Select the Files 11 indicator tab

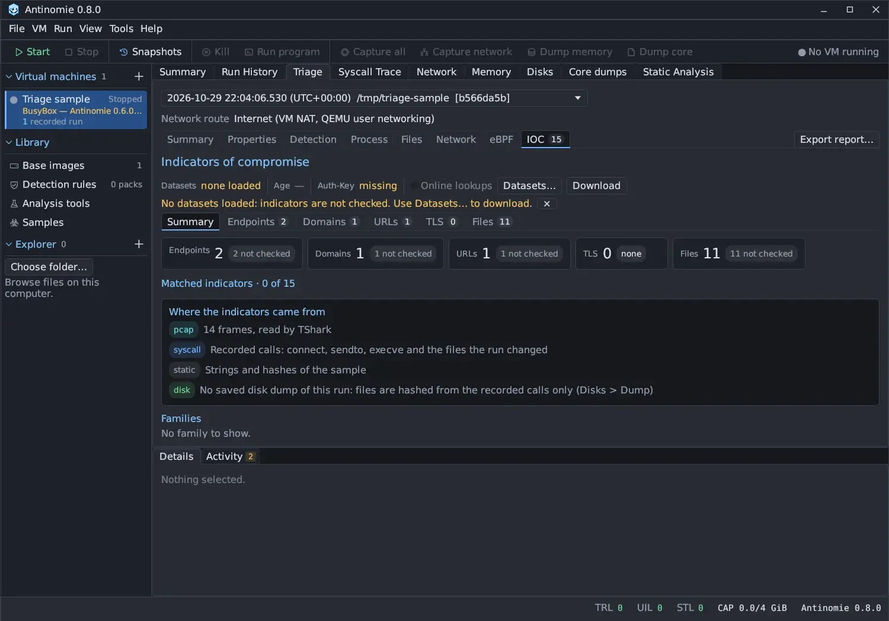click(x=491, y=222)
